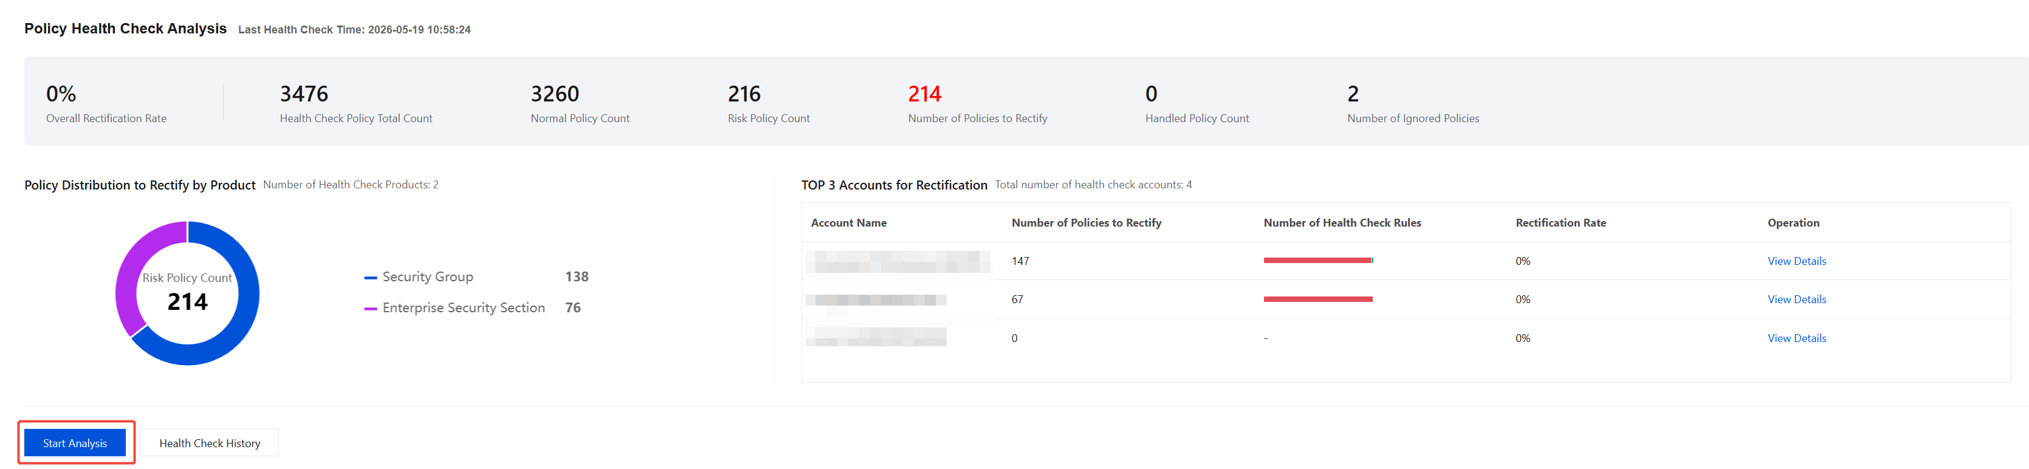This screenshot has width=2029, height=469.
Task: Click the 2 Ignored Policies number
Action: coord(1353,94)
